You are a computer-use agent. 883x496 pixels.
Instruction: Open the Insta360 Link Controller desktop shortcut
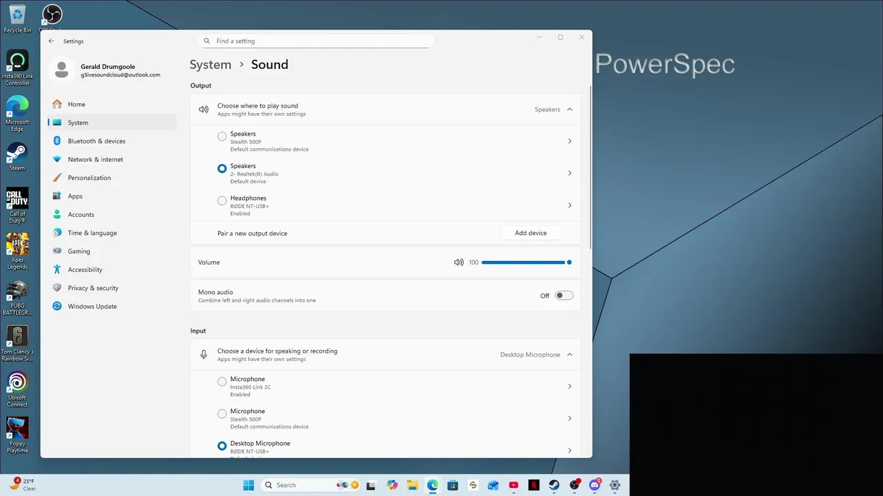(17, 68)
